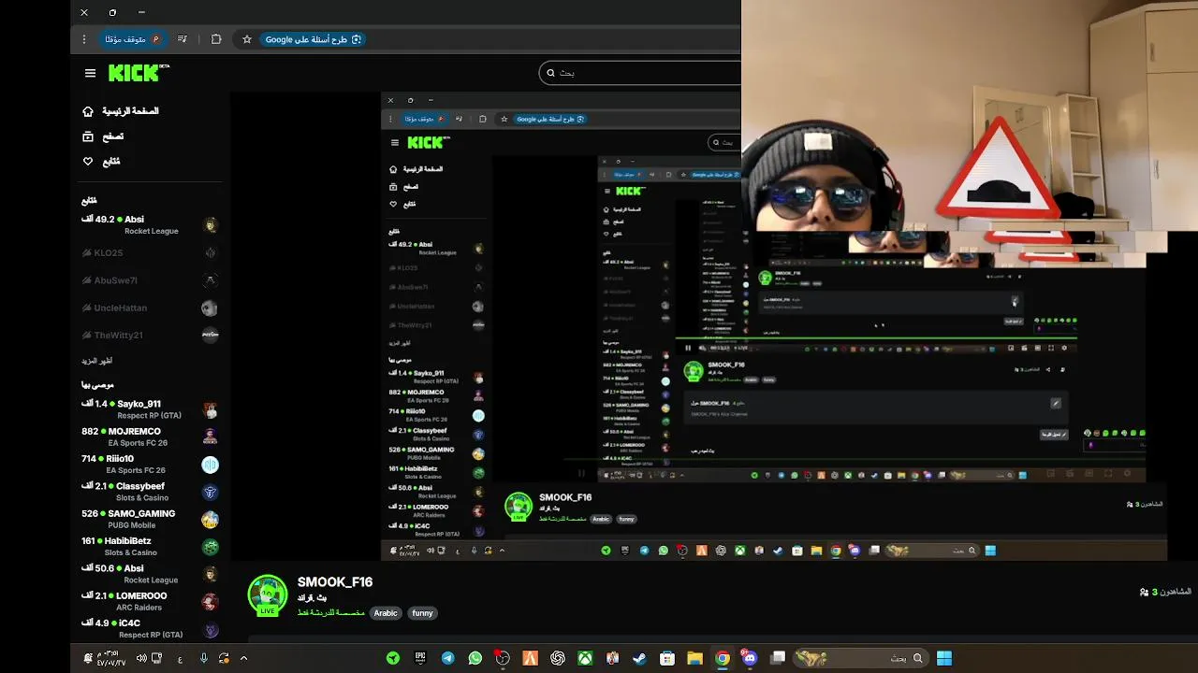Click مخصصة للدردشة فقط category link
1198x673 pixels.
pos(331,613)
